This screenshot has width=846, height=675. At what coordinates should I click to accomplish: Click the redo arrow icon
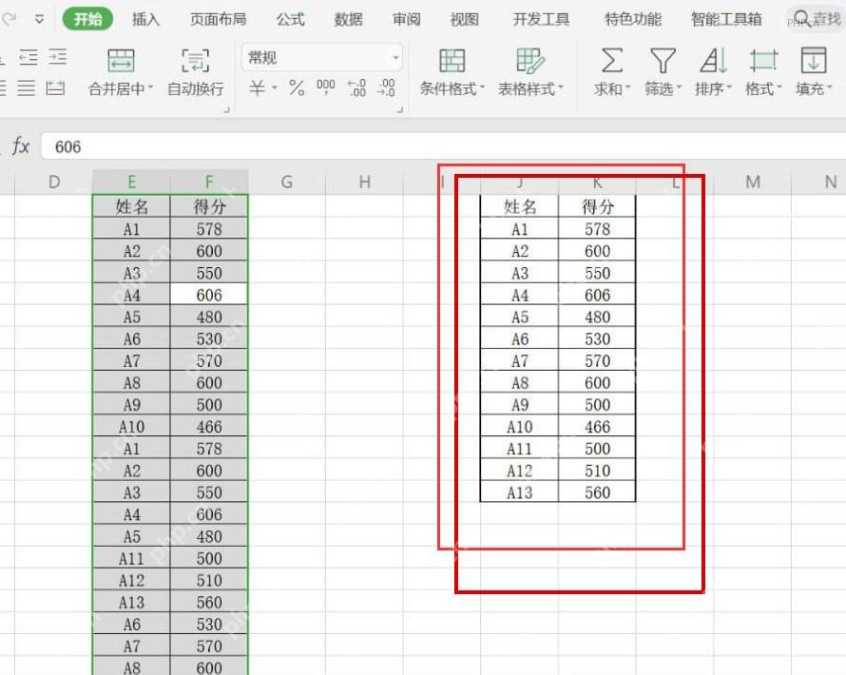(9, 19)
